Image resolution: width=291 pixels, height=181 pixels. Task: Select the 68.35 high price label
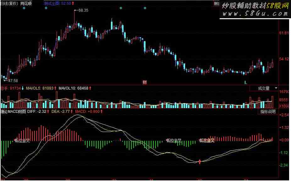(83, 10)
